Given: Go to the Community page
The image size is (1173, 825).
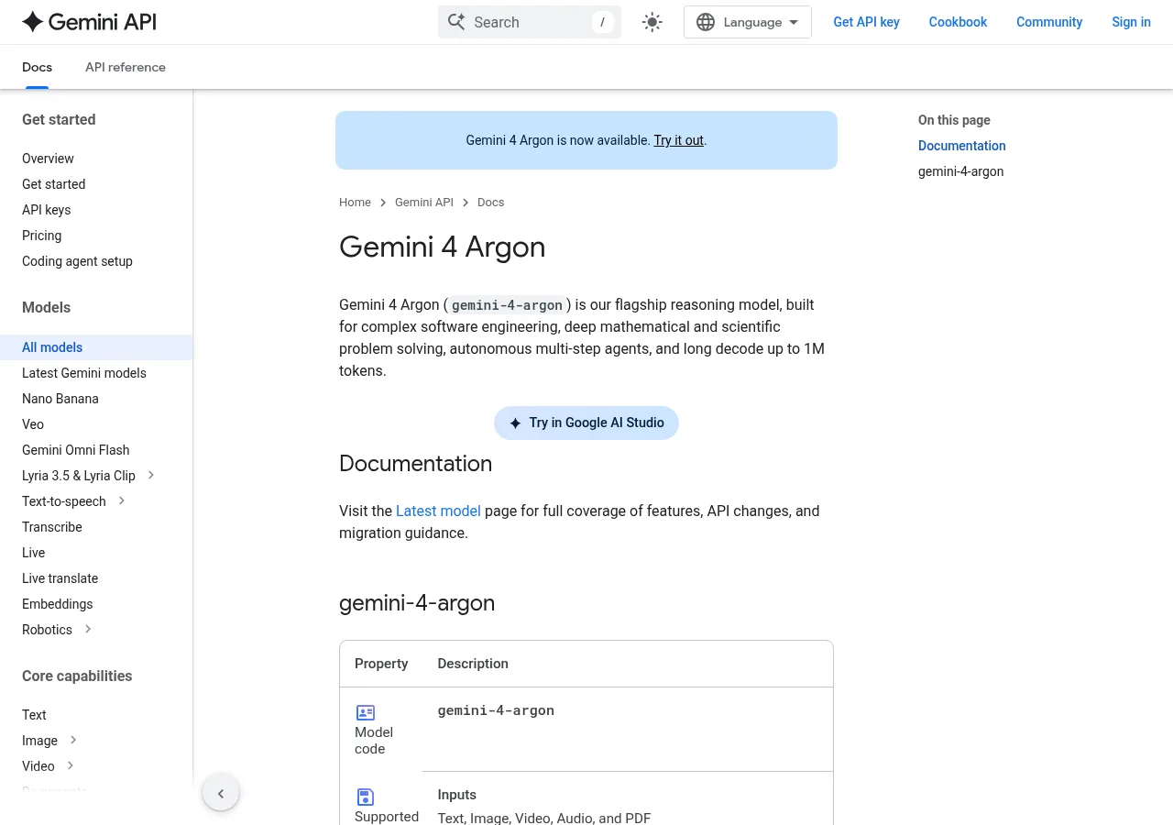Looking at the screenshot, I should pyautogui.click(x=1049, y=22).
